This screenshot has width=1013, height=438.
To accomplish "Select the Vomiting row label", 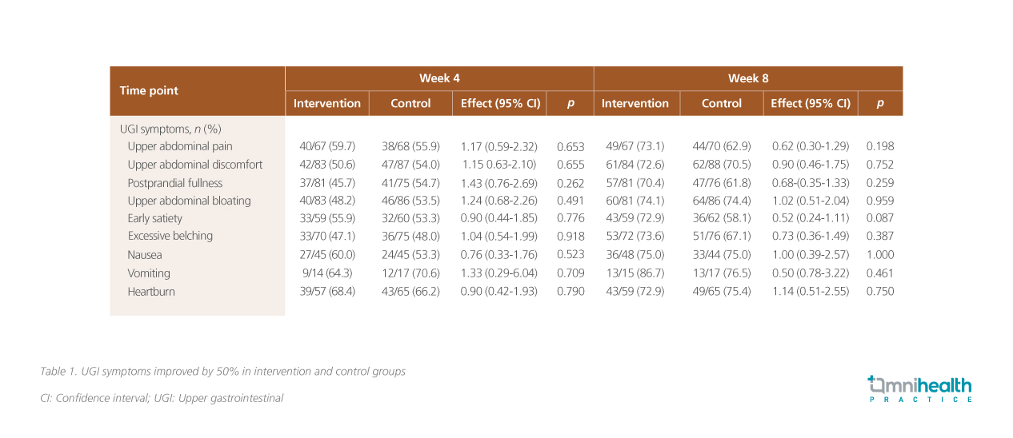I will click(x=149, y=273).
